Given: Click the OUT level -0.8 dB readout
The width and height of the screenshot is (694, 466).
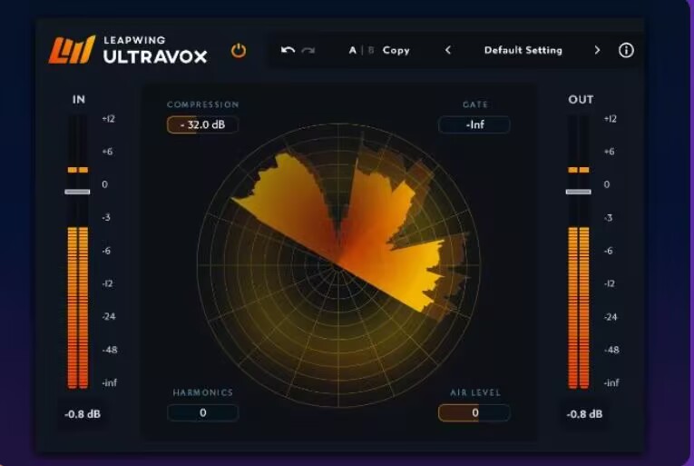Looking at the screenshot, I should (x=584, y=414).
